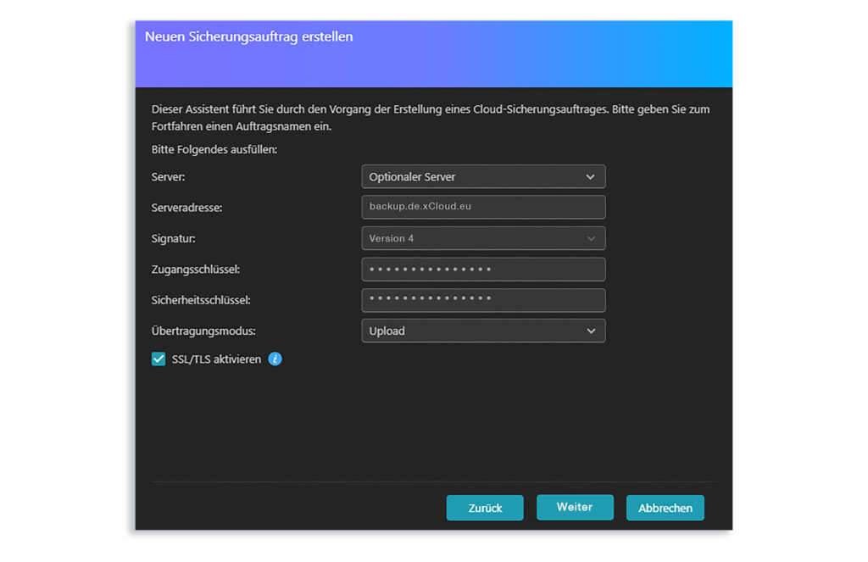
Task: Click the chevron arrow of Signatur dropdown
Action: tap(591, 238)
